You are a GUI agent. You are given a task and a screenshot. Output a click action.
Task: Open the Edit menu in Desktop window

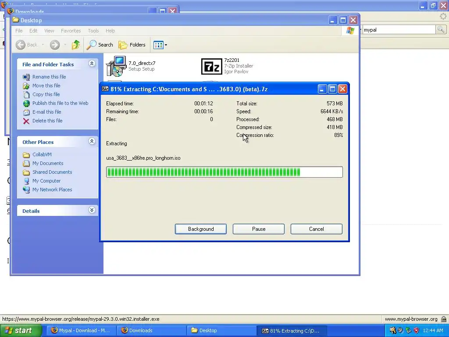tap(33, 31)
